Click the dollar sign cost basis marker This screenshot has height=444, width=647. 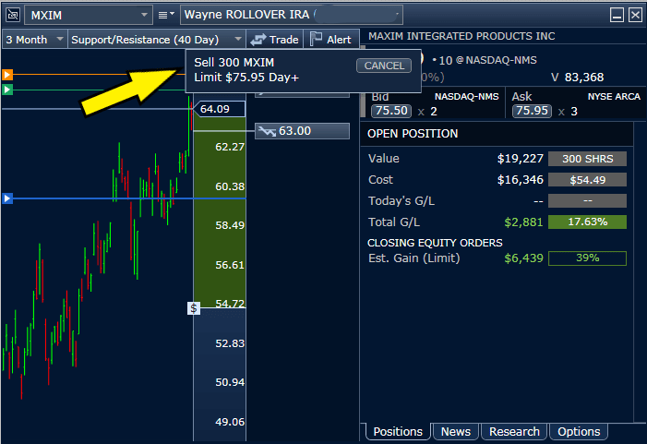click(193, 308)
